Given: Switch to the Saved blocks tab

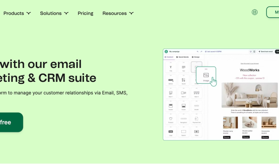Looking at the screenshot, I should pyautogui.click(x=182, y=57).
